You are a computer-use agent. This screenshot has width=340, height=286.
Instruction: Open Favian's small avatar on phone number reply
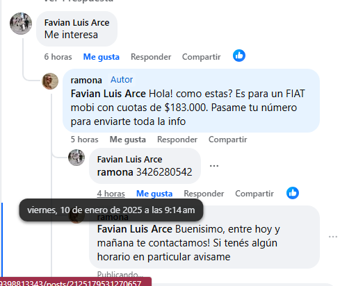coord(76,158)
